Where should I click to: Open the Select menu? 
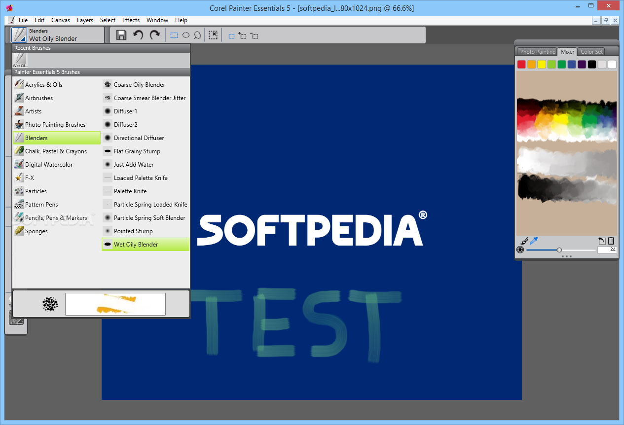108,20
